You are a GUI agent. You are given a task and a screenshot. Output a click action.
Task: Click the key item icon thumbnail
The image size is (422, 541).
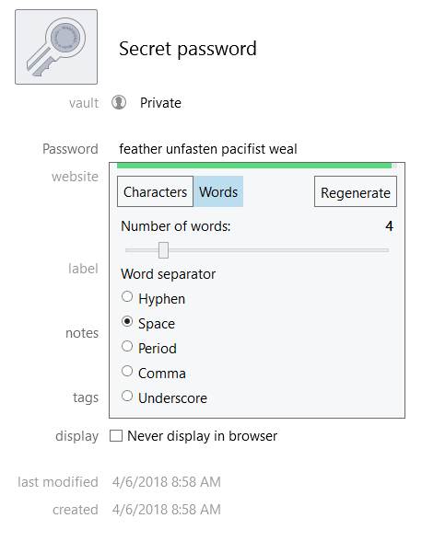tap(56, 47)
